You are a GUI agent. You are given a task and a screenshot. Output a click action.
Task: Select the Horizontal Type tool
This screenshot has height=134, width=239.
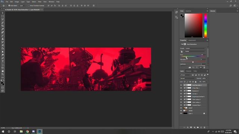coord(3,61)
